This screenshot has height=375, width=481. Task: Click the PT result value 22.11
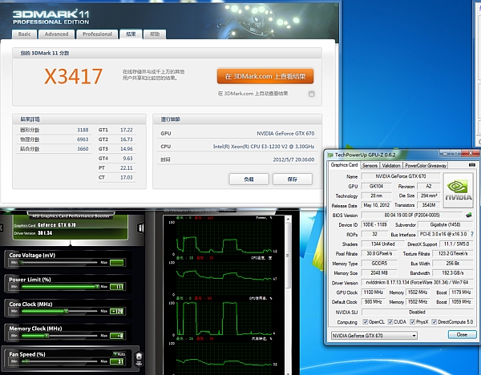coord(127,168)
